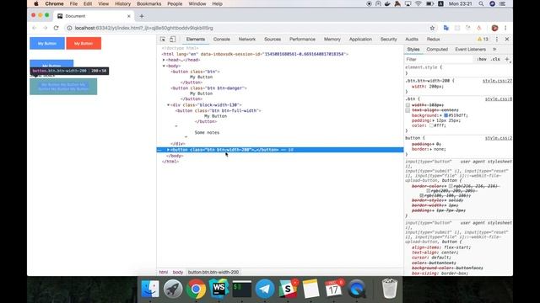Go forward in browser history
This screenshot has width=540, height=303.
coord(45,28)
